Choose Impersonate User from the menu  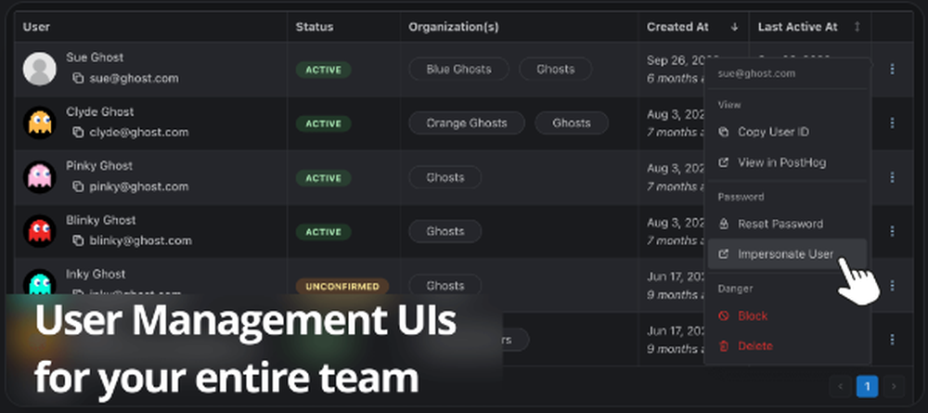[x=787, y=254]
